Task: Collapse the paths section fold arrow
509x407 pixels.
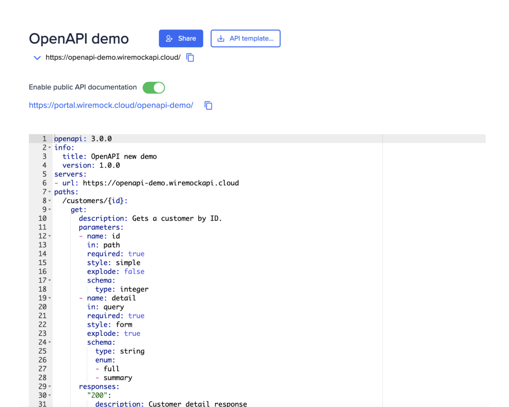Action: pos(50,191)
